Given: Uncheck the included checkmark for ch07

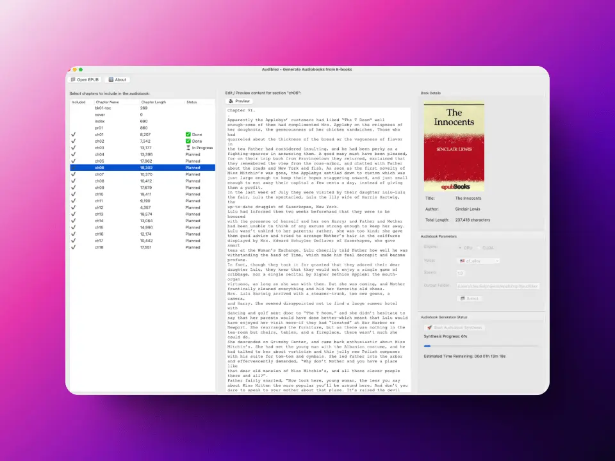Looking at the screenshot, I should coord(74,174).
